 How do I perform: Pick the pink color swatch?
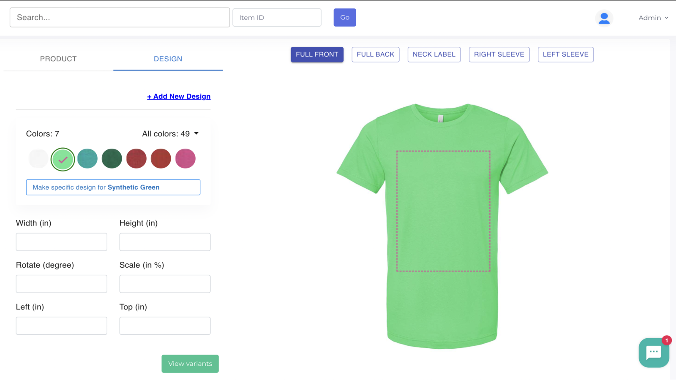(x=185, y=159)
